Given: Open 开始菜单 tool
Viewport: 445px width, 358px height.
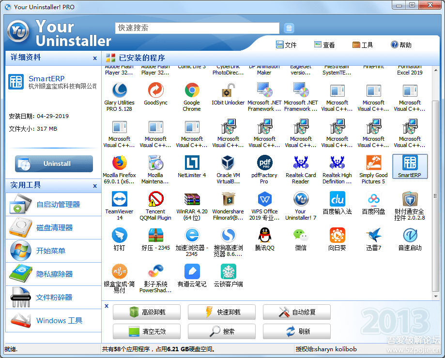Looking at the screenshot, I should click(x=53, y=251).
